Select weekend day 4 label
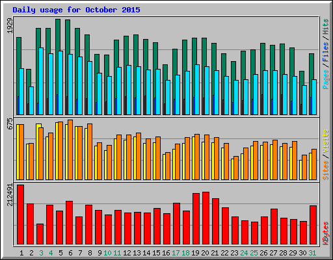The image size is (333, 260). click(x=51, y=253)
